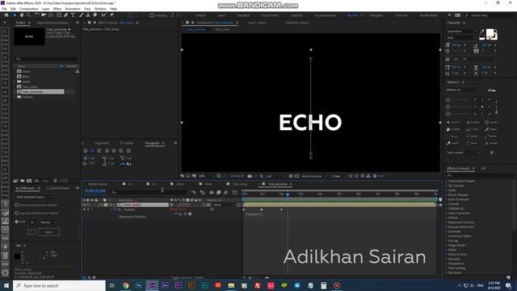Select first radio option in Shift Layers panel

pos(16,205)
